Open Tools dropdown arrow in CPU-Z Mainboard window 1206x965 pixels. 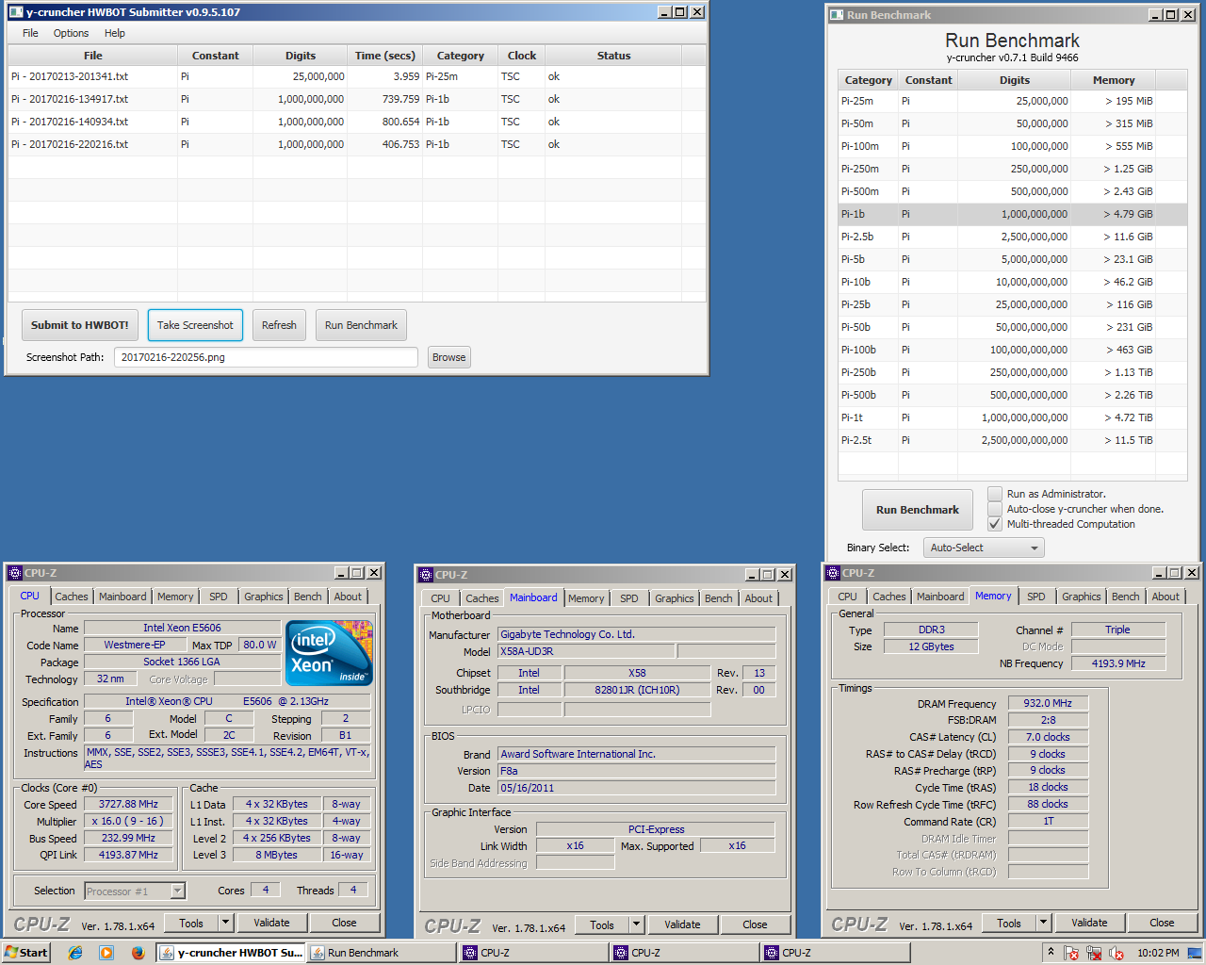pyautogui.click(x=636, y=924)
